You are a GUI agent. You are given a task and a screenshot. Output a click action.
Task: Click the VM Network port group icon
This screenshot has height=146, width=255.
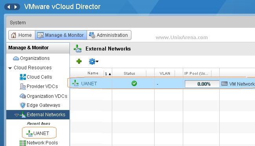pyautogui.click(x=224, y=84)
